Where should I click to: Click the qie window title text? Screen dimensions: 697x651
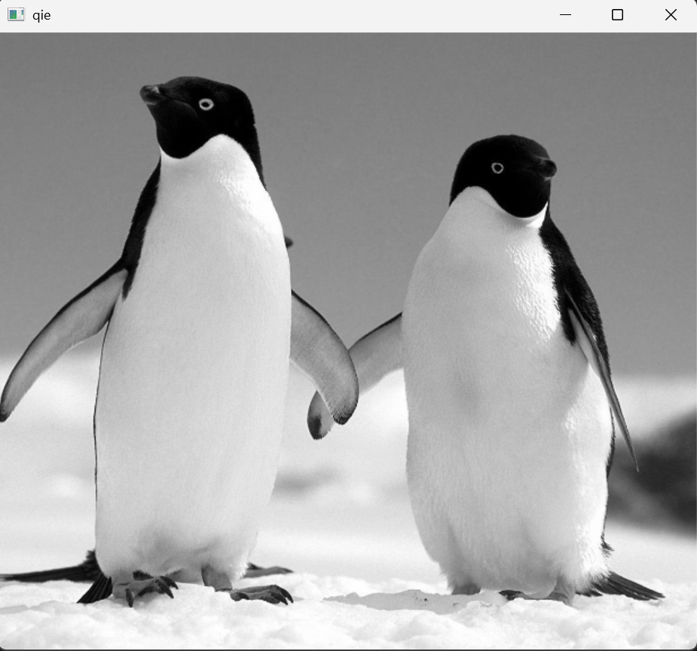pos(41,16)
